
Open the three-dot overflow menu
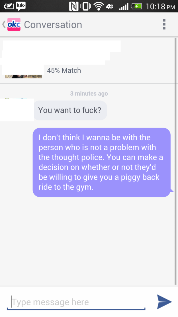[164, 25]
